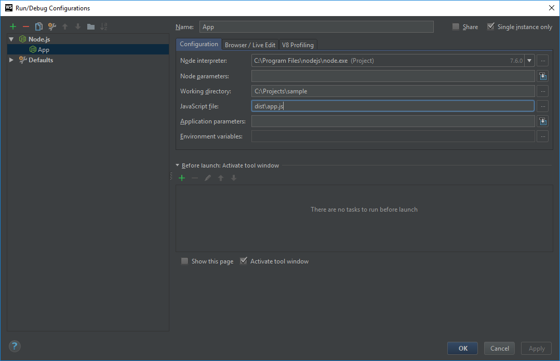The width and height of the screenshot is (560, 361).
Task: Click the Node interpreter path field
Action: (x=388, y=61)
